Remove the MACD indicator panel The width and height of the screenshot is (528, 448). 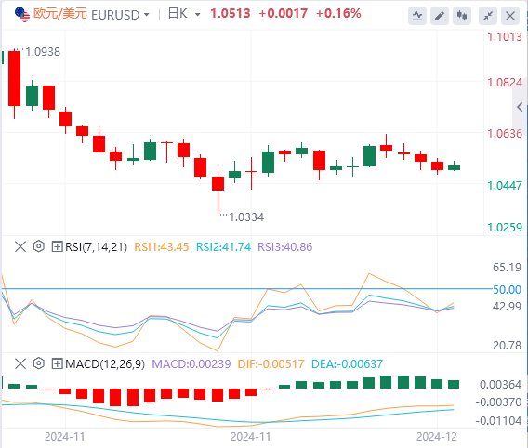coord(20,363)
